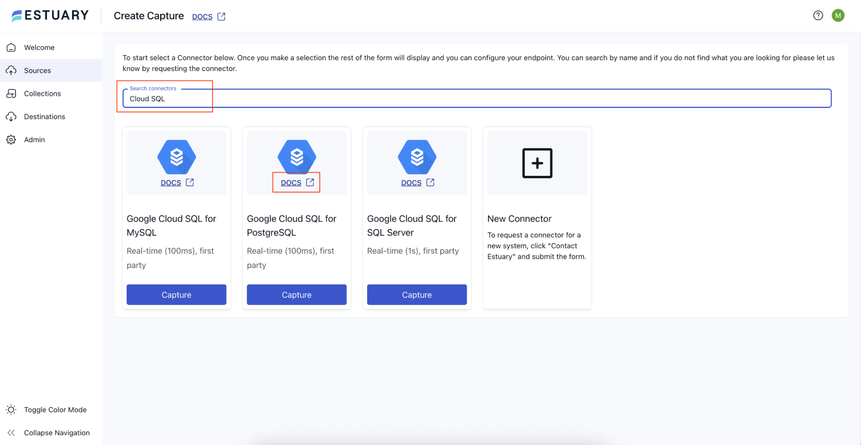Click the Create Capture page heading
Viewport: 861px width, 445px height.
pos(149,16)
